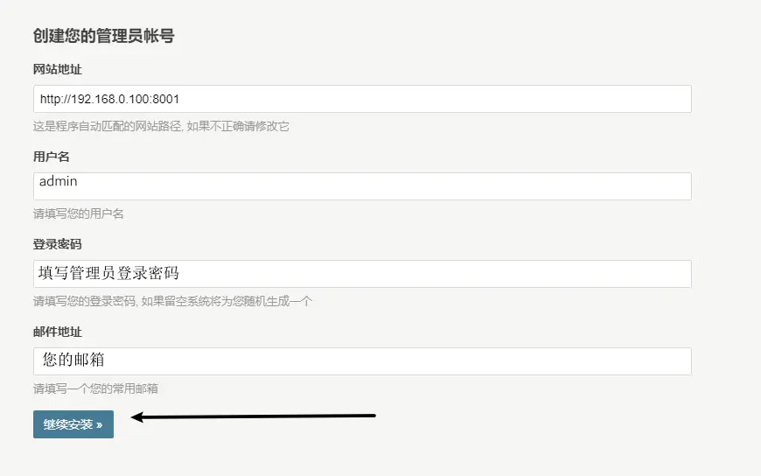Screen dimensions: 761x476
Task: Click the http://192.168.0.100:8001 URL text
Action: tap(109, 99)
